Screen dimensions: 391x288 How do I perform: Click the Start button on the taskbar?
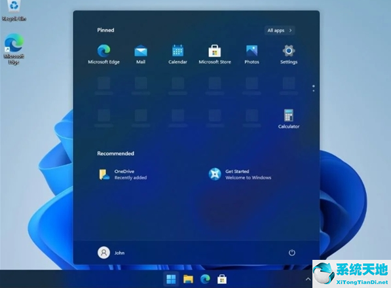coord(171,279)
